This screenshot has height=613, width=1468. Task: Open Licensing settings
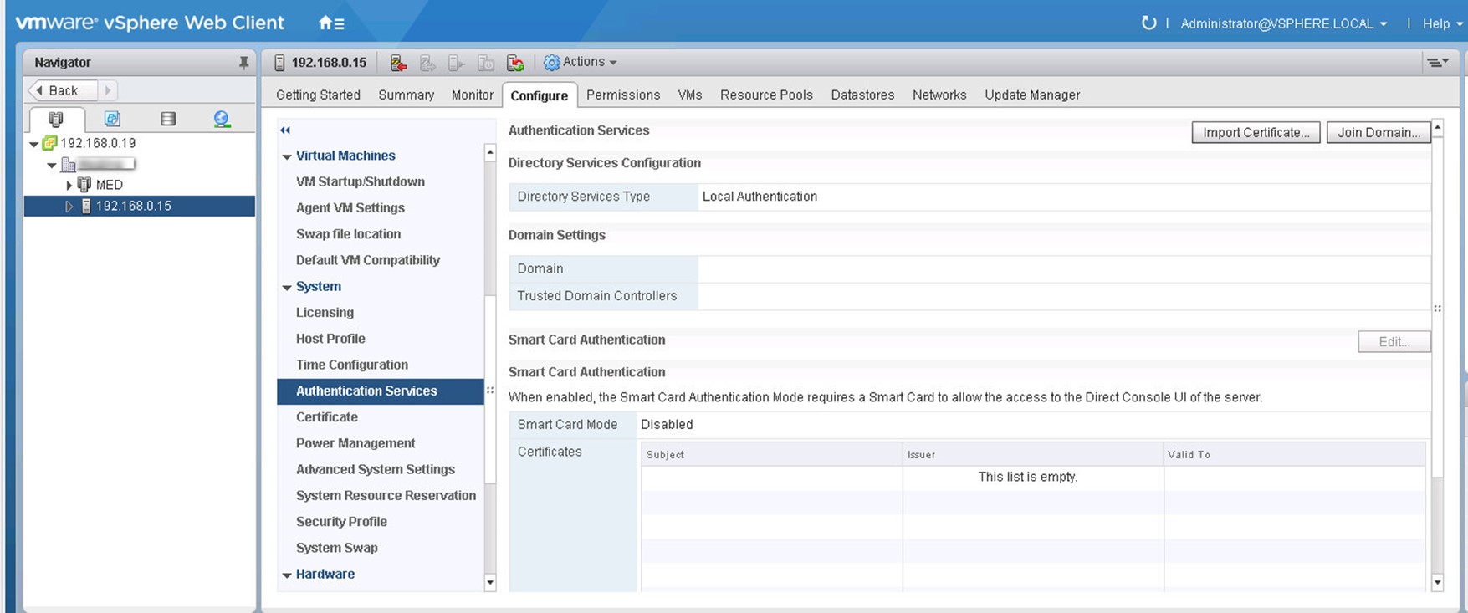point(325,312)
